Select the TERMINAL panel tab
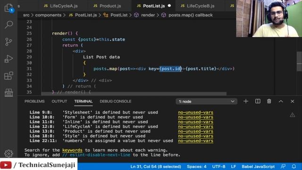This screenshot has height=170, width=302. point(84,102)
